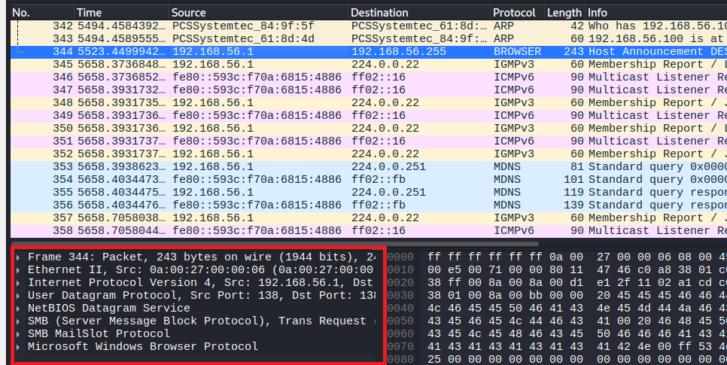Expand the Frame 344 tree node
This screenshot has width=727, height=365.
pyautogui.click(x=18, y=257)
